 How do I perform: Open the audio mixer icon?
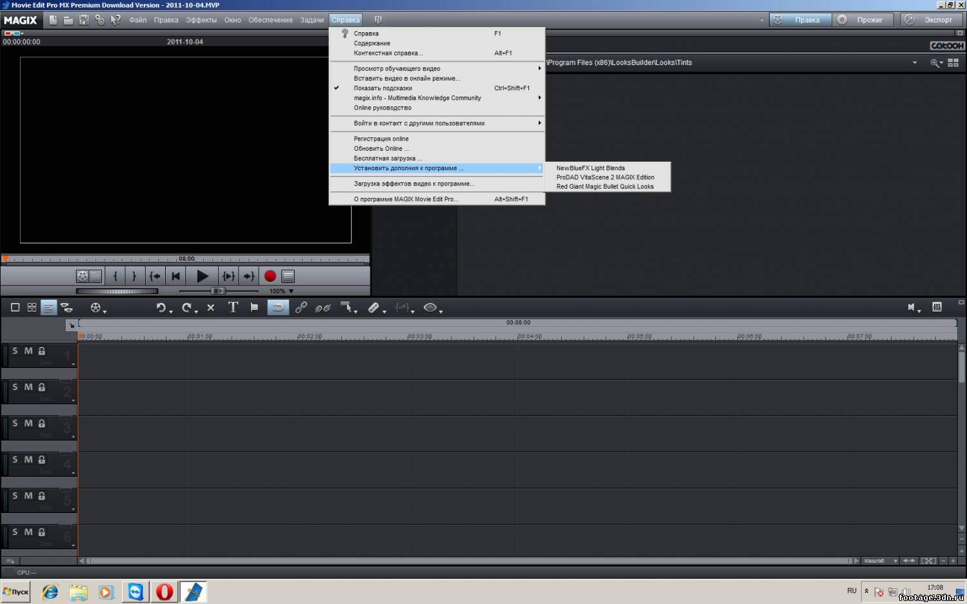[937, 307]
